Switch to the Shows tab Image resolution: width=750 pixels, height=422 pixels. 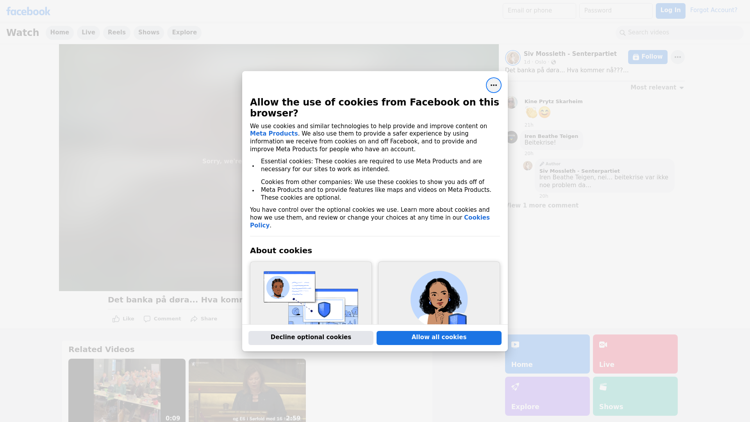pyautogui.click(x=148, y=32)
